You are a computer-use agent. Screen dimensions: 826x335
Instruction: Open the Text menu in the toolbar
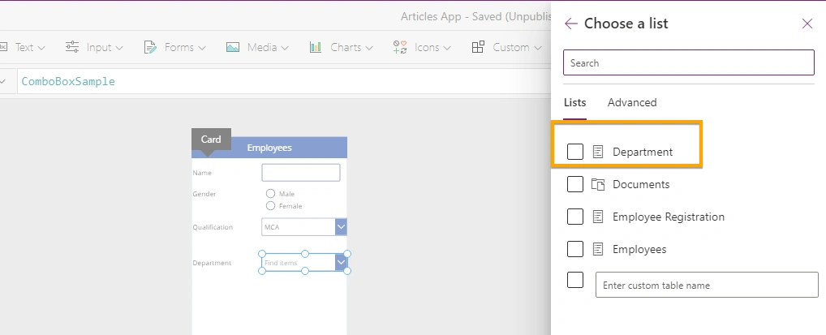coord(29,47)
